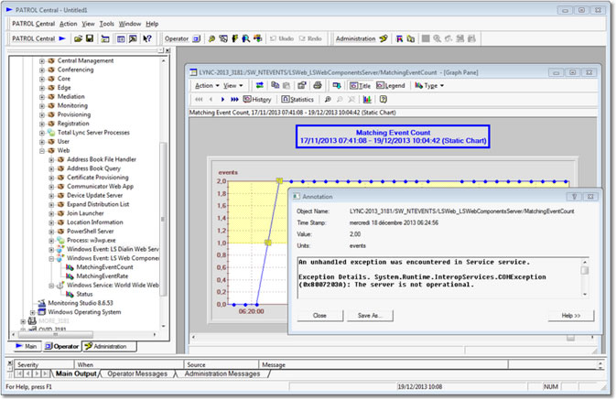Select MatchingEventRate in the tree

[102, 276]
